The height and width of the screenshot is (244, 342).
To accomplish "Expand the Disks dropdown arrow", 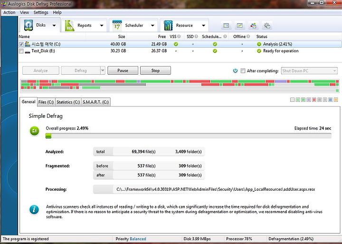I will (54, 26).
